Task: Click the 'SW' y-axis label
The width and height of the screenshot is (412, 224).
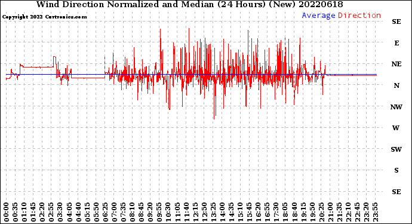Action: click(x=396, y=149)
